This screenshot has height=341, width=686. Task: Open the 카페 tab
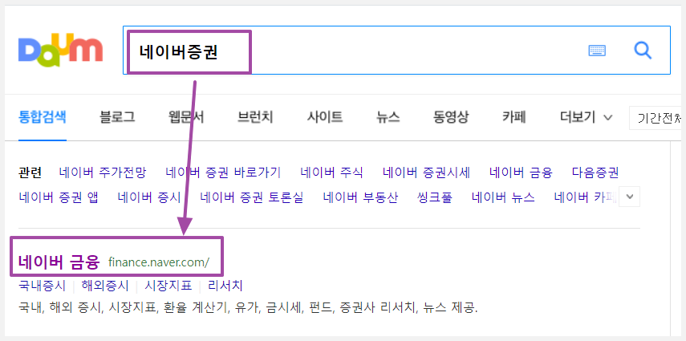tap(514, 117)
